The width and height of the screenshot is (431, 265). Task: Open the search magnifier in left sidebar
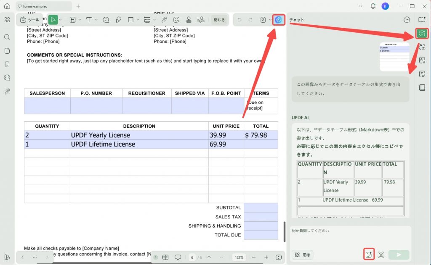(7, 37)
